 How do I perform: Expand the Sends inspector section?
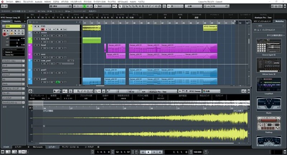pyautogui.click(x=13, y=84)
